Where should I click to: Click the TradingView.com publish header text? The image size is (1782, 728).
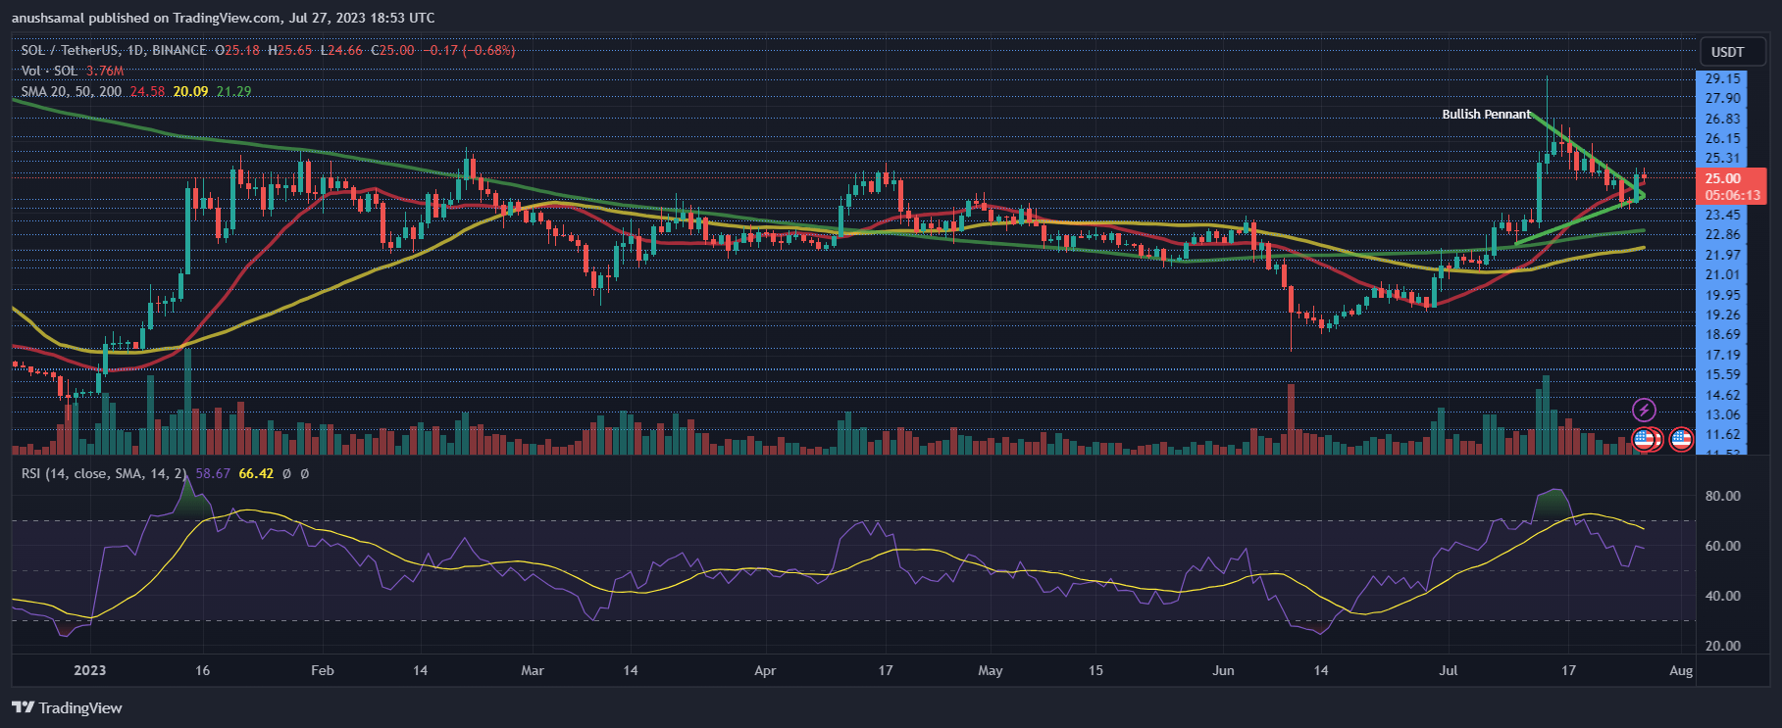[x=221, y=18]
